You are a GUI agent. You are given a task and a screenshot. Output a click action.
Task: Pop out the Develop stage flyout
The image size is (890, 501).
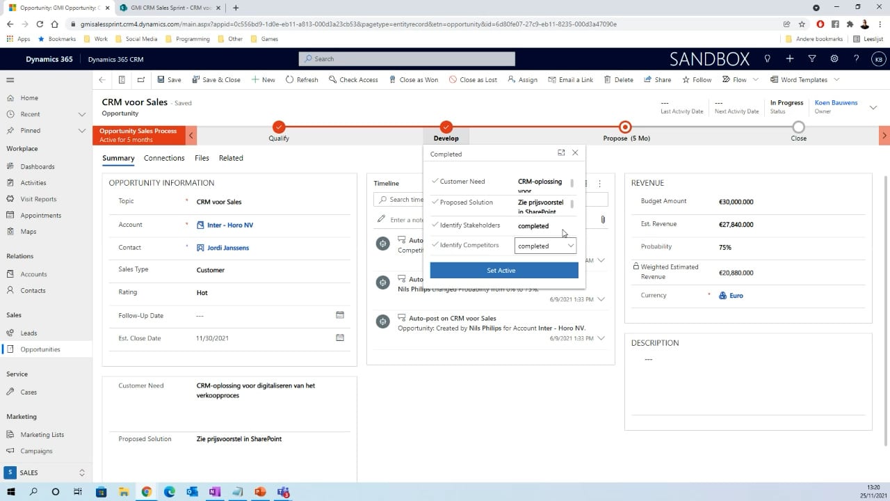pyautogui.click(x=561, y=152)
